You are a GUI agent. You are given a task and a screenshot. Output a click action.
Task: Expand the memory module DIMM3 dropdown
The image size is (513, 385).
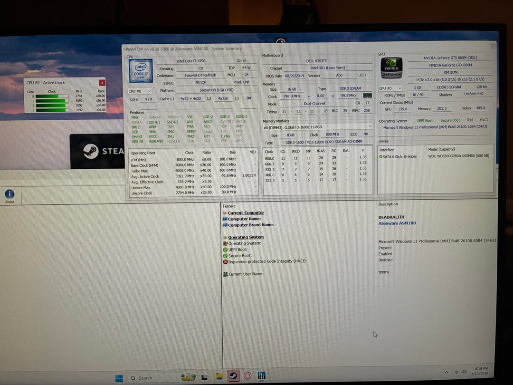[370, 127]
